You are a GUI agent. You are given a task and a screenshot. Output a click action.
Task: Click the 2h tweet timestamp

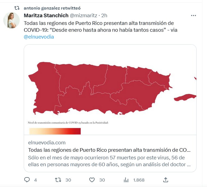(104, 16)
